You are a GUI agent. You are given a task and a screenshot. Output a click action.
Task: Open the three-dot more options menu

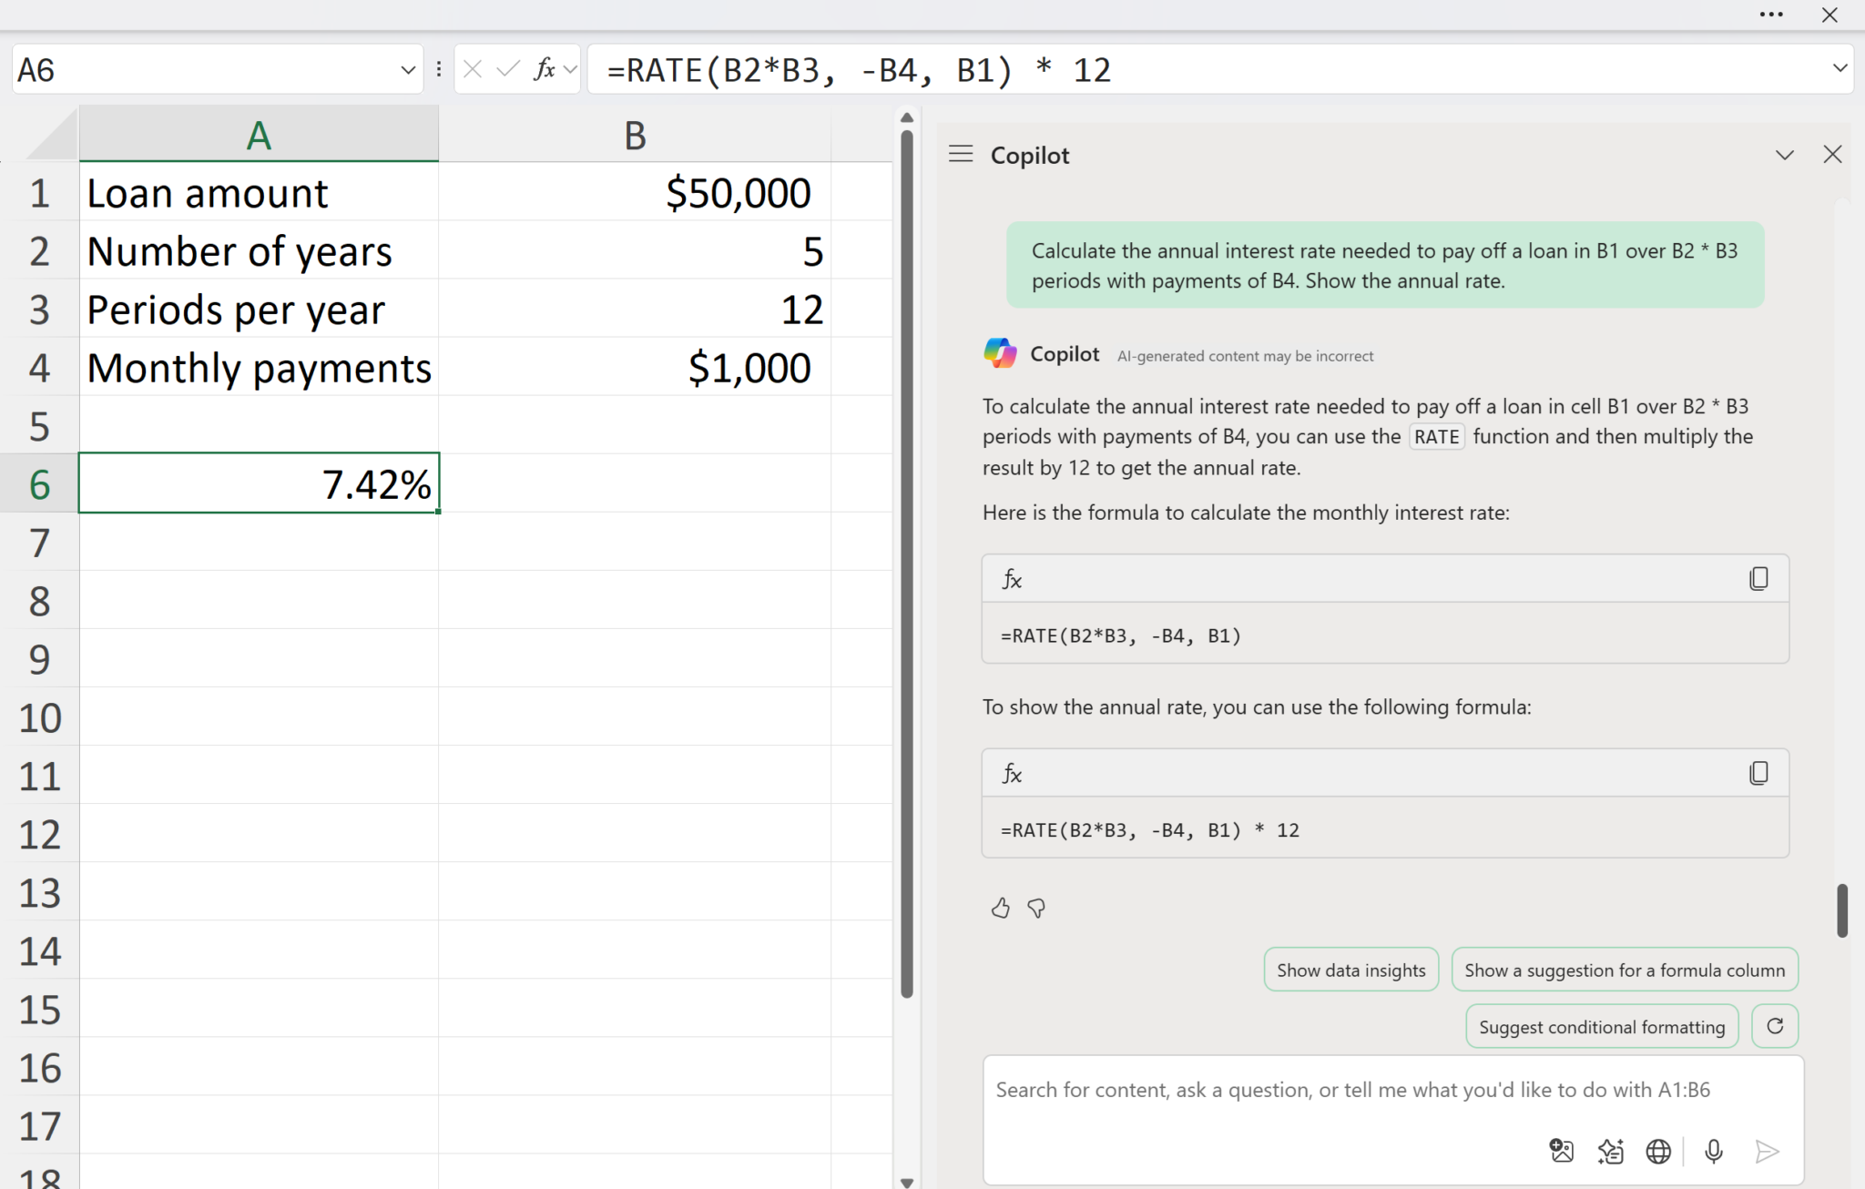tap(1771, 15)
